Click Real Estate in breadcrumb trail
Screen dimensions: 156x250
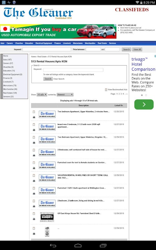(42, 57)
